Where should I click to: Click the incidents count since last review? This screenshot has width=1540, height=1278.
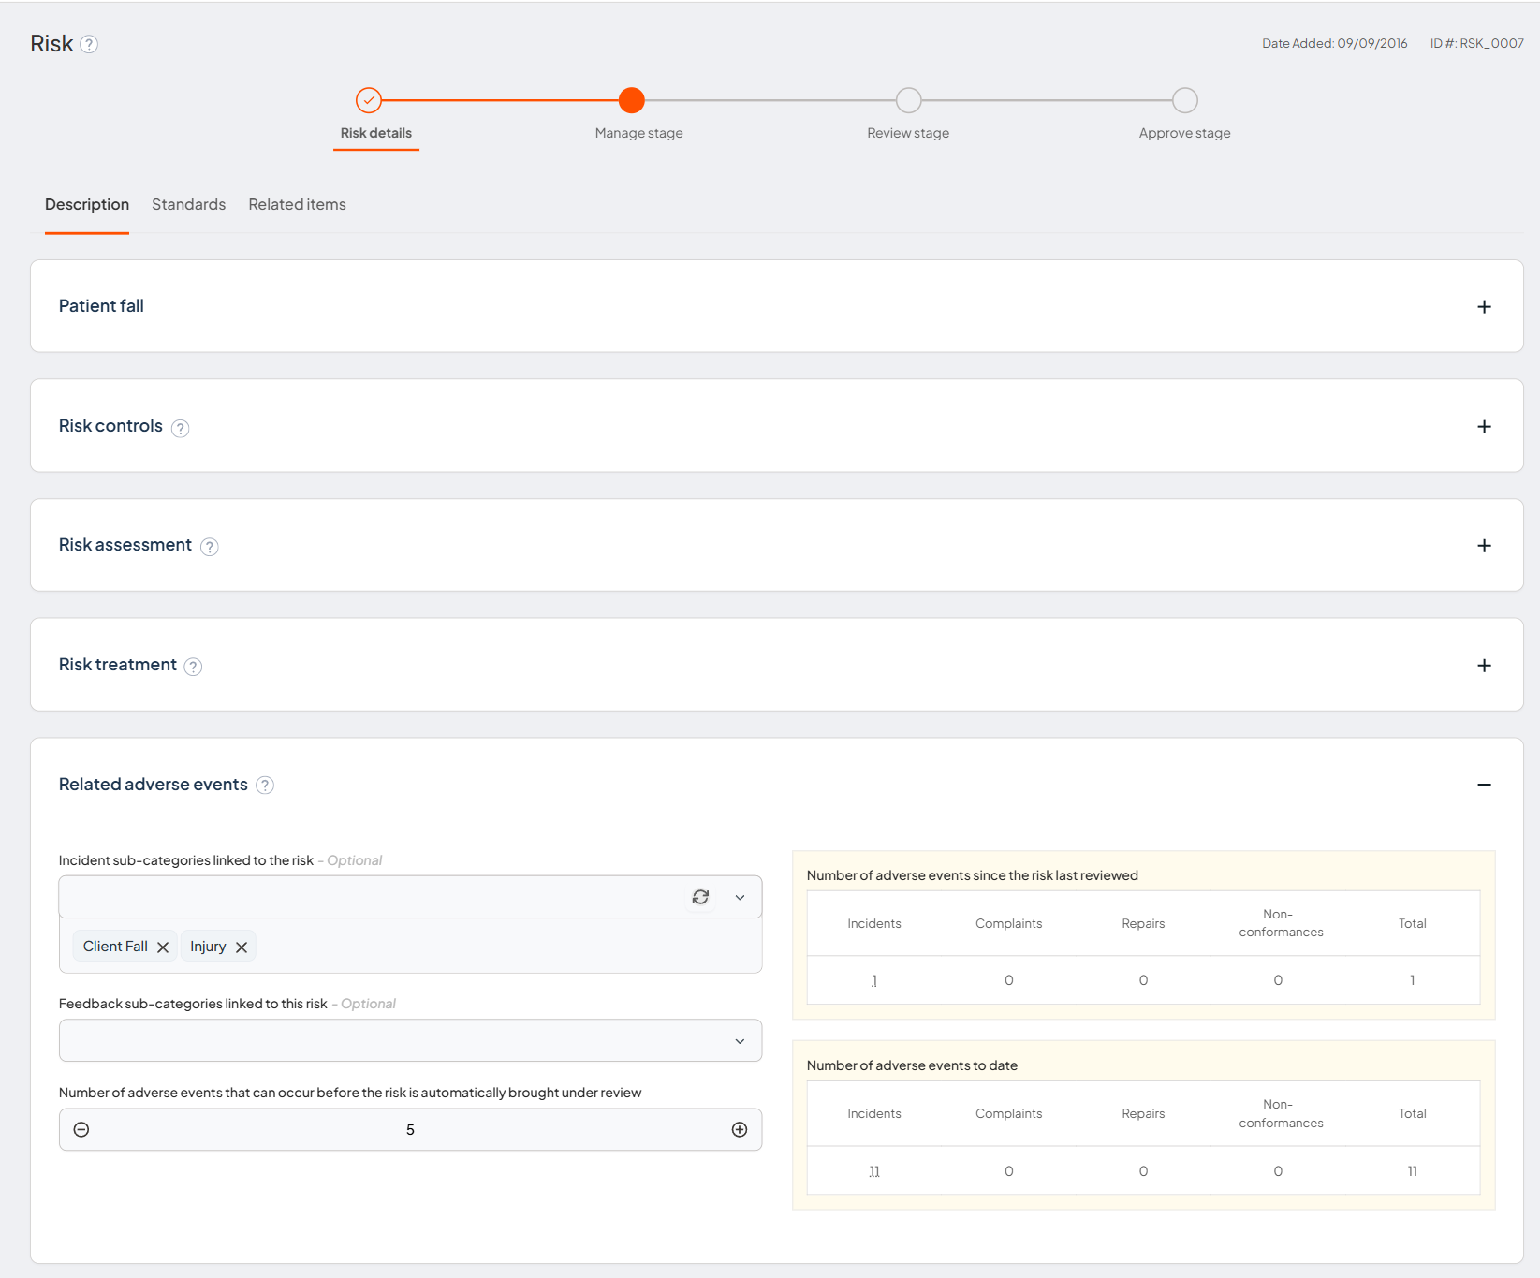tap(874, 980)
